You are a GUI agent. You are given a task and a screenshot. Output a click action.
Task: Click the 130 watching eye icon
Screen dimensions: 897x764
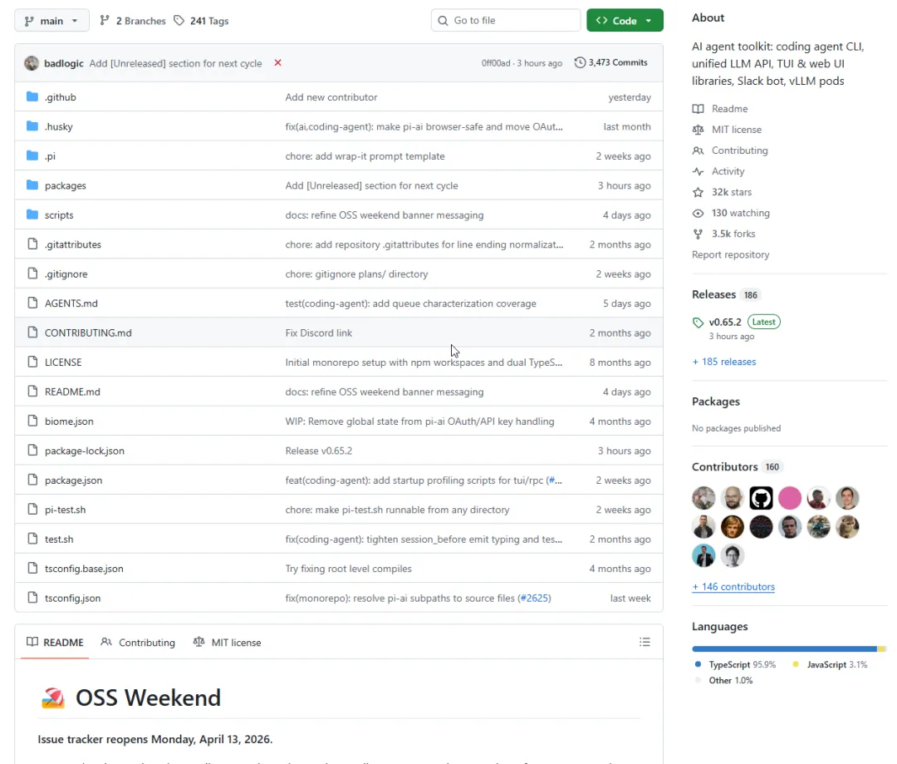point(698,213)
